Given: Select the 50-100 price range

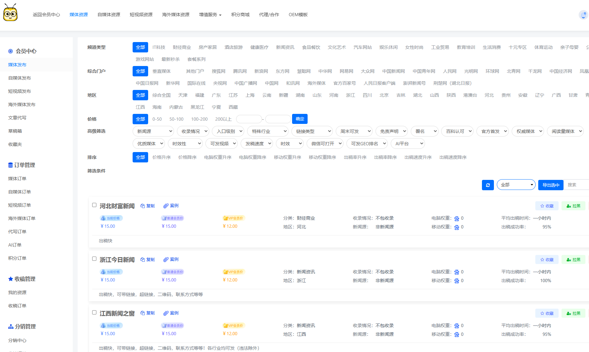Looking at the screenshot, I should (176, 119).
